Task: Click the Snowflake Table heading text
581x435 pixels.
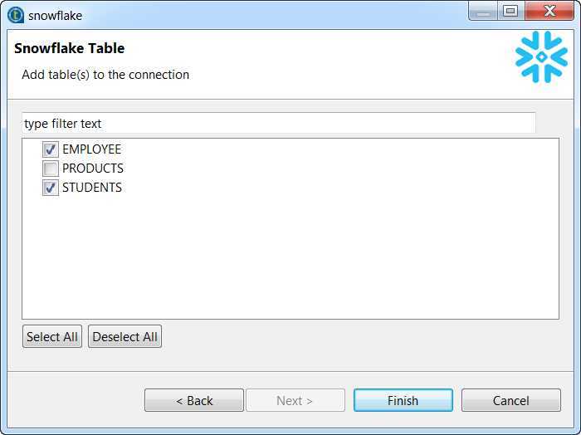Action: pos(69,49)
